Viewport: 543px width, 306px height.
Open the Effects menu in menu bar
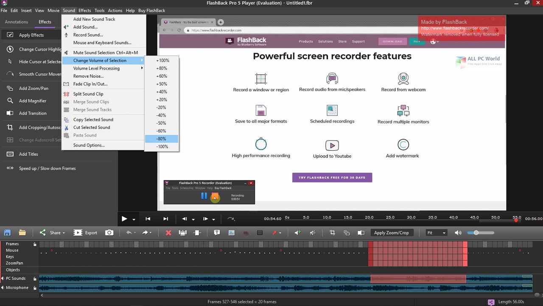(84, 10)
